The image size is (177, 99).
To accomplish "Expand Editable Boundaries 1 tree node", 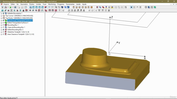I will pyautogui.click(x=1, y=13).
